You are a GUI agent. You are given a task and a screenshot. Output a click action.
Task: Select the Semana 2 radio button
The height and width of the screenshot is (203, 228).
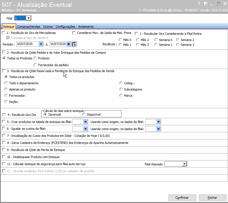178,40
